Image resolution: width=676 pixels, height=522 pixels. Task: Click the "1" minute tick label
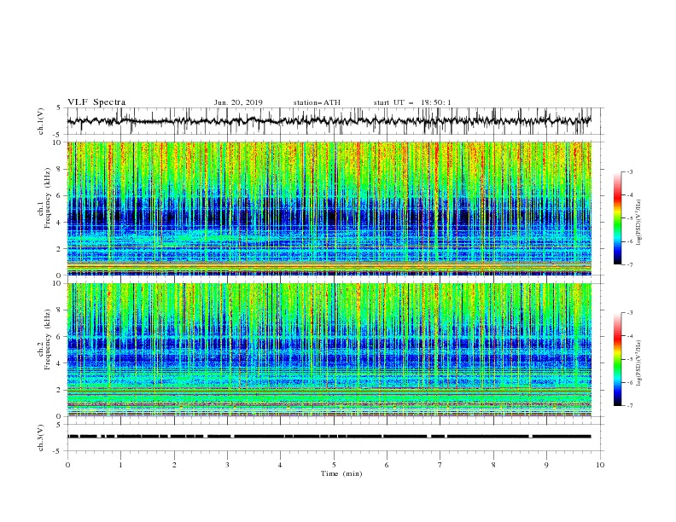[121, 465]
